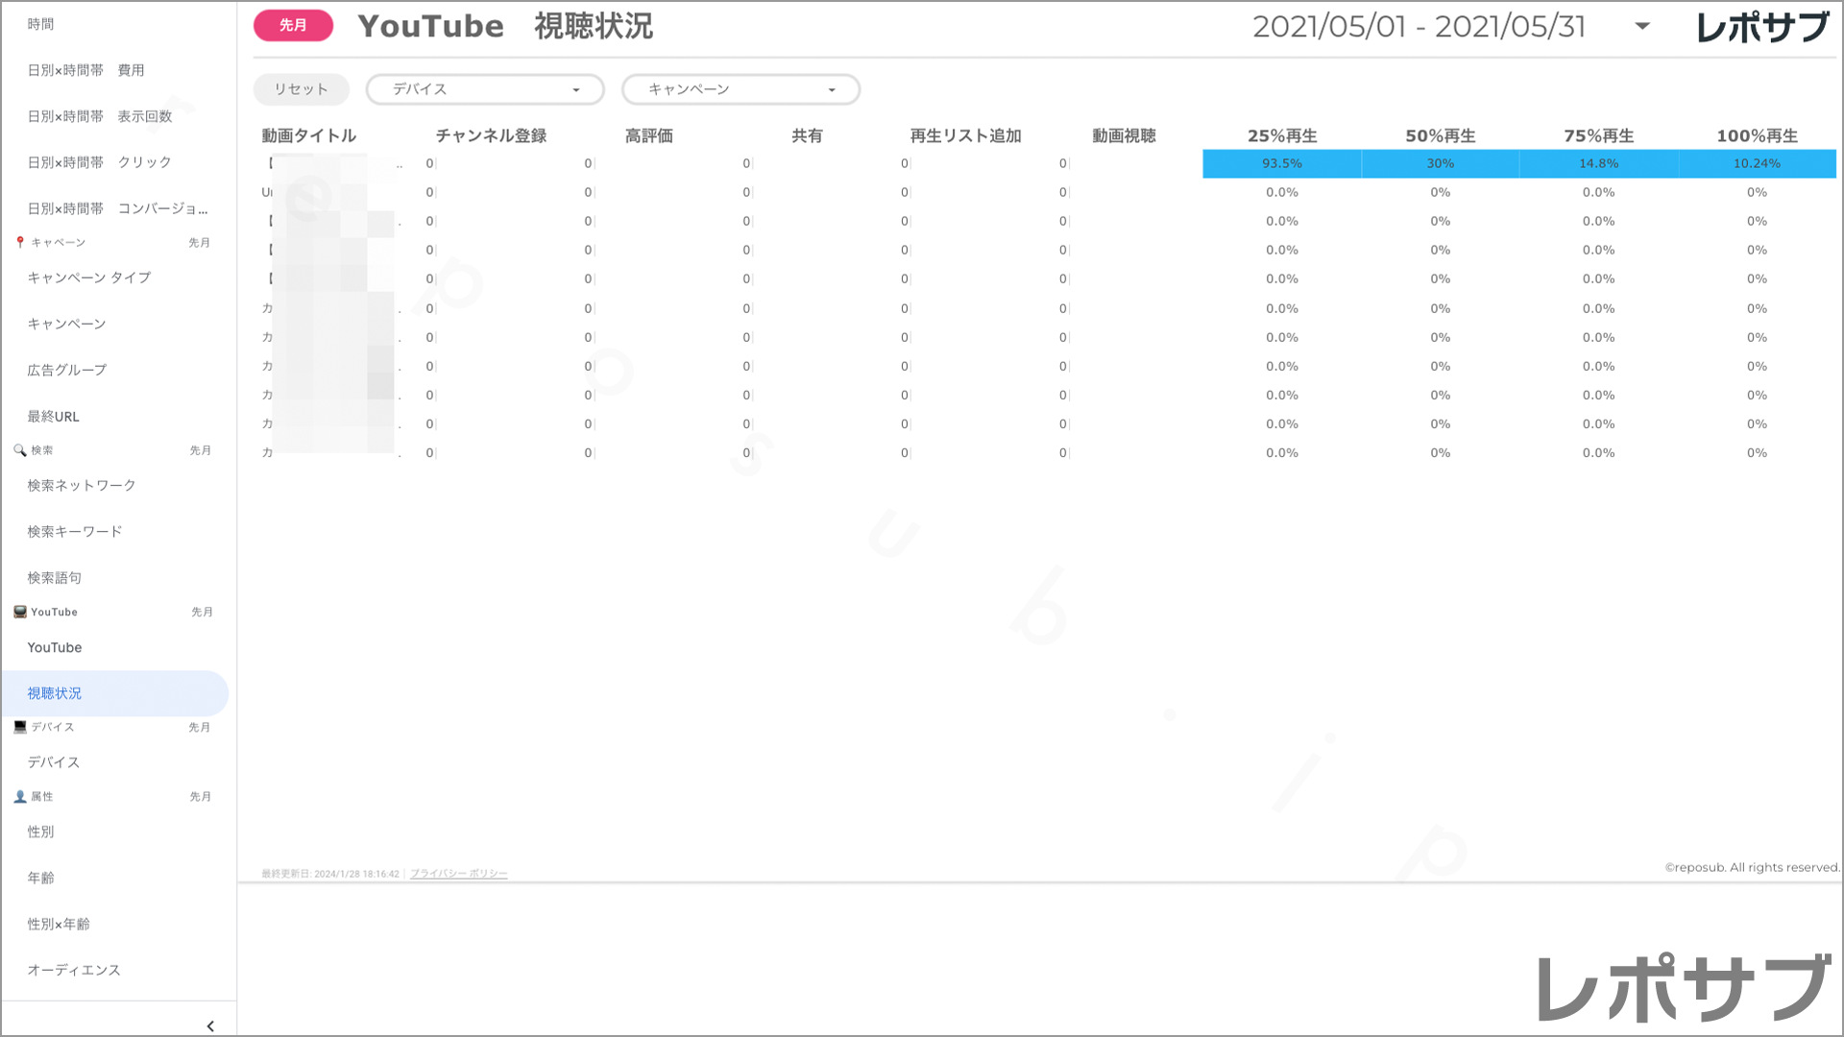Open the デバイス filter dropdown
The height and width of the screenshot is (1037, 1844).
484,89
